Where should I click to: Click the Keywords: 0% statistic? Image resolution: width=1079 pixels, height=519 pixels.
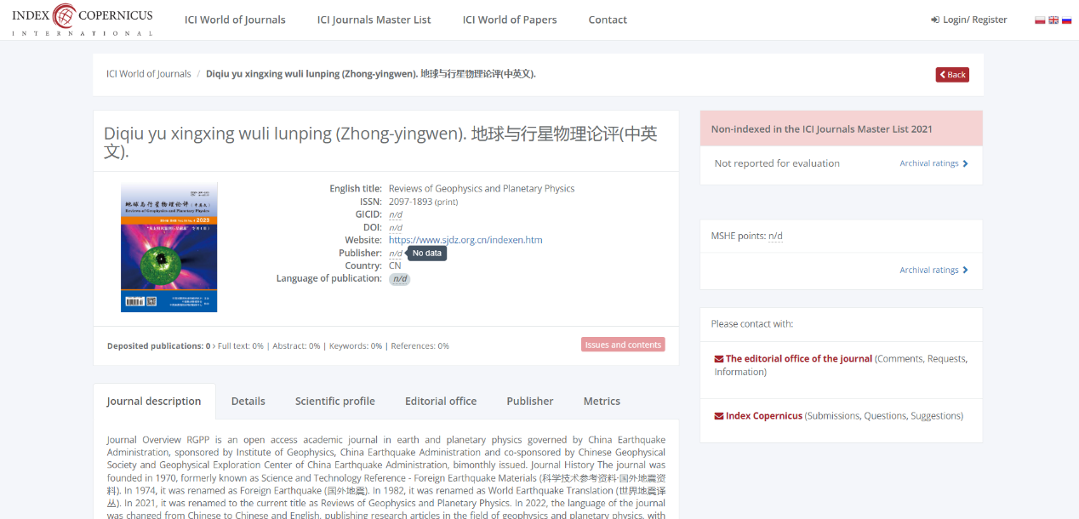coord(355,346)
